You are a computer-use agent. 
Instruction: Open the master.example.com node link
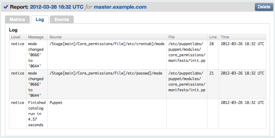120,7
